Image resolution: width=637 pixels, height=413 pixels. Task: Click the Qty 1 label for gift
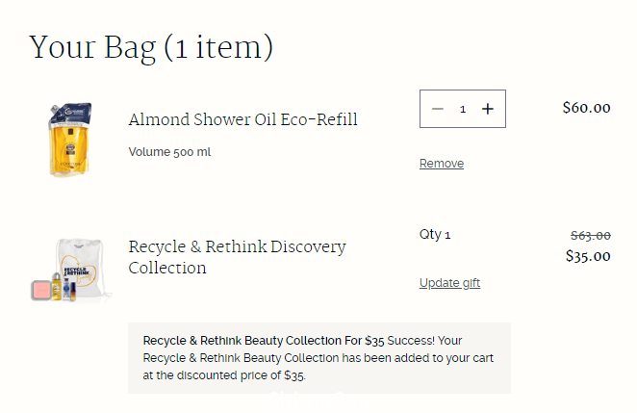[435, 235]
